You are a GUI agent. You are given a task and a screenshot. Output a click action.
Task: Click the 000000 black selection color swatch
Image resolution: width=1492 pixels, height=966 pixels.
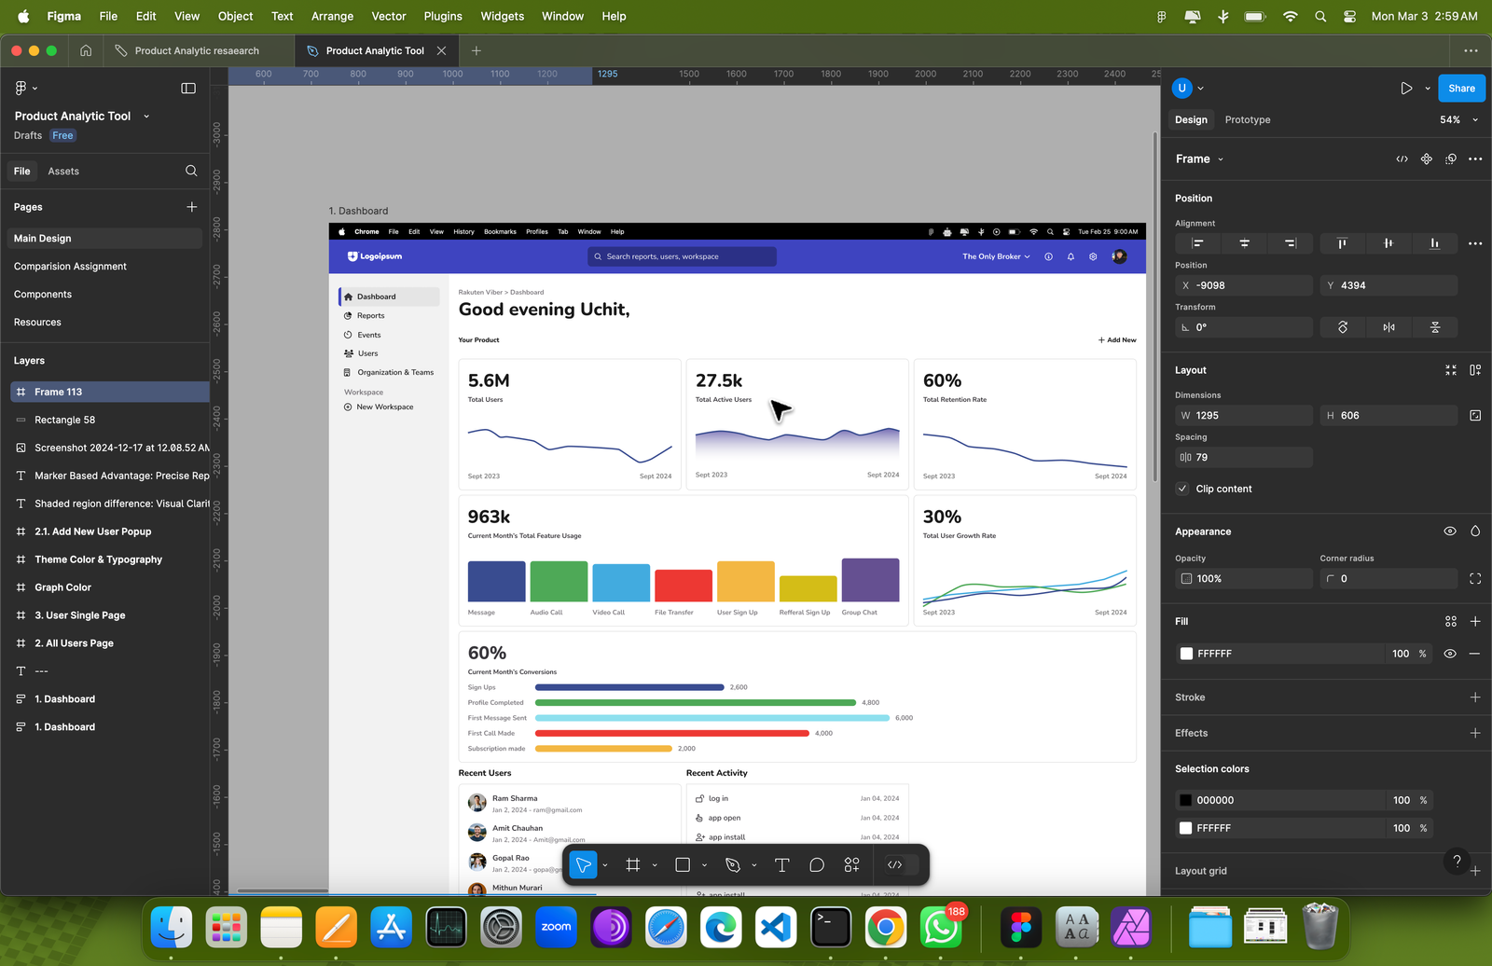[1185, 800]
